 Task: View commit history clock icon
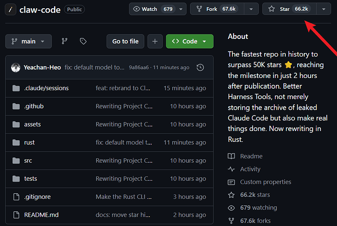tap(200, 68)
